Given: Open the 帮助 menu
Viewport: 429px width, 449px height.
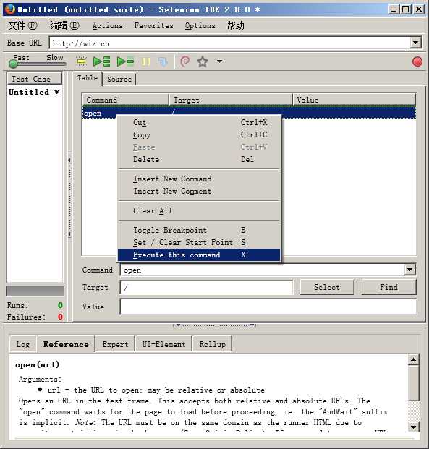Looking at the screenshot, I should coord(236,25).
